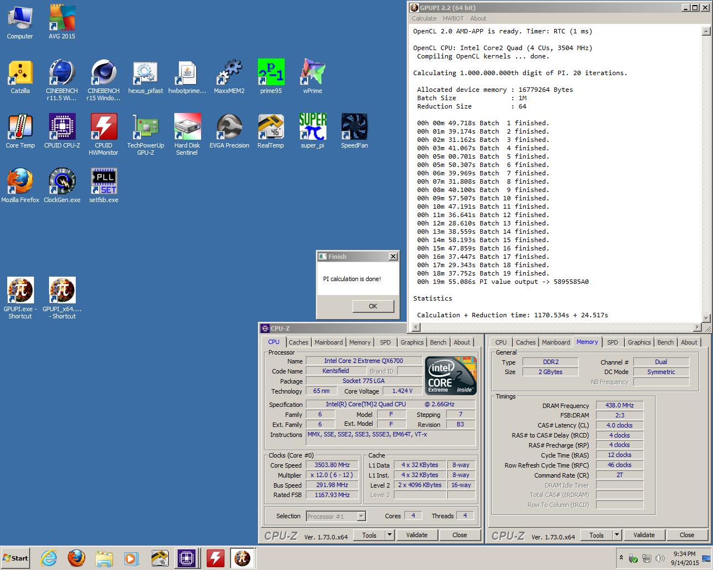Select the super_pi desktop icon
Viewport: 713px width, 570px height.
pyautogui.click(x=312, y=131)
